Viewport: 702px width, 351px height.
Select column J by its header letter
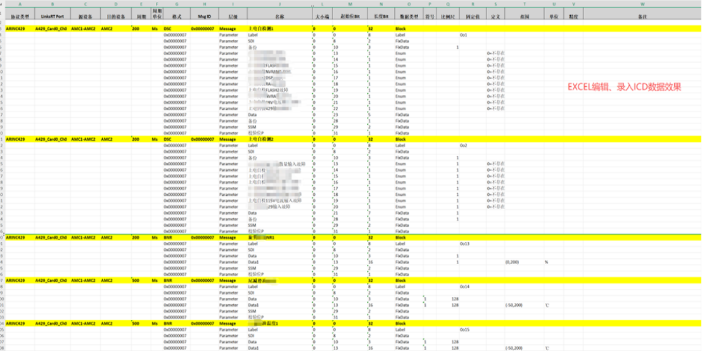pyautogui.click(x=279, y=4)
